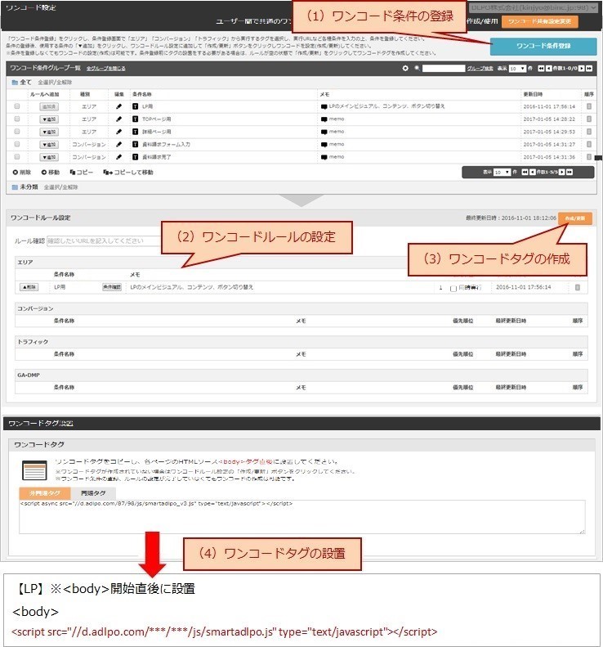Screen dimensions: 603x647
Task: Click the 削除 action below the list
Action: (x=22, y=172)
